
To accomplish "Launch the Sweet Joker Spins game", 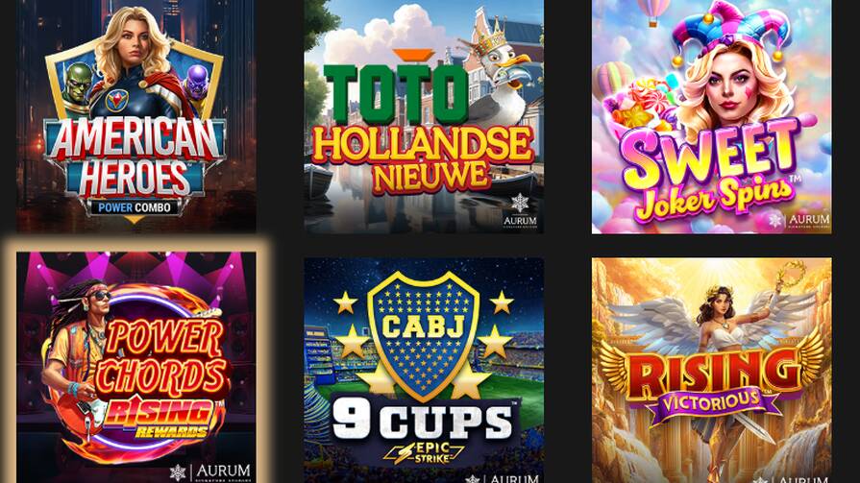I will click(711, 116).
